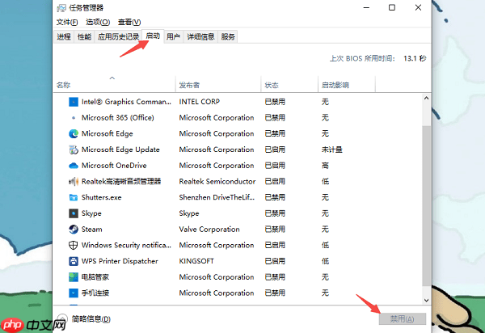This screenshot has width=485, height=333.
Task: Switch to the 应用历史记录 tab
Action: (x=118, y=37)
